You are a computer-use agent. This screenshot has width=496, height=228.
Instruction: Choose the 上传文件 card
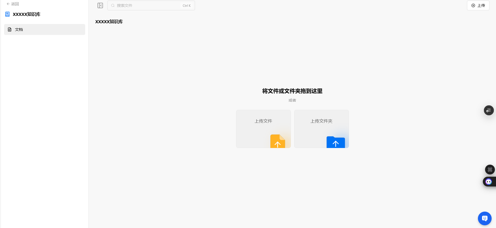click(x=263, y=129)
